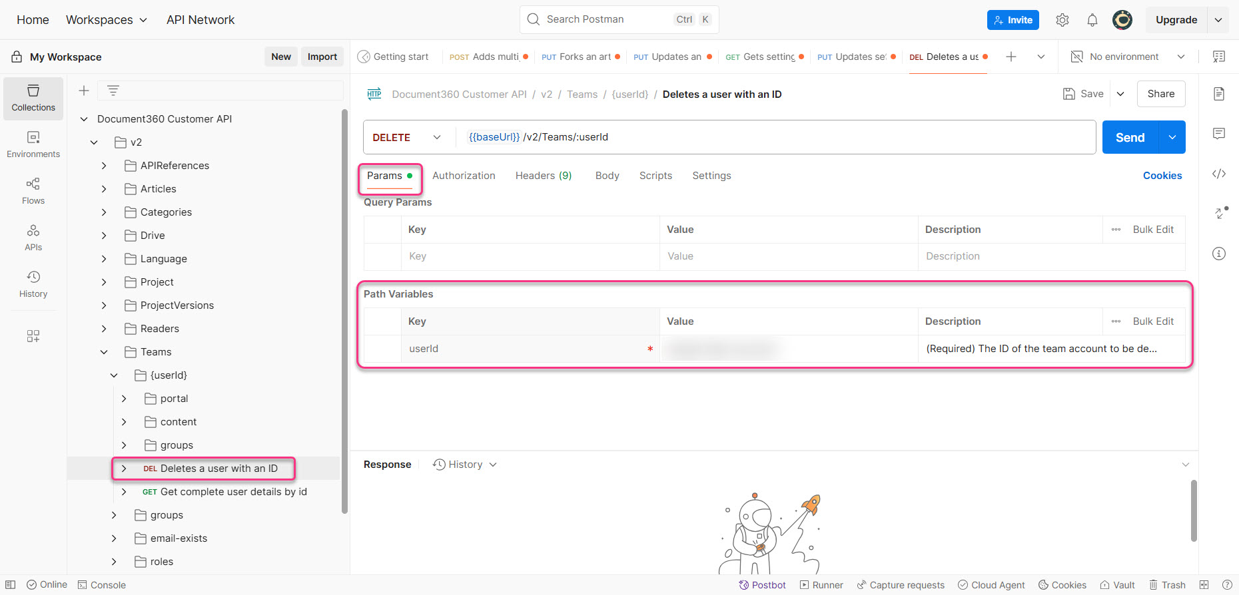Open the APIs sidebar panel
Screen dimensions: 1239x595
click(x=33, y=238)
